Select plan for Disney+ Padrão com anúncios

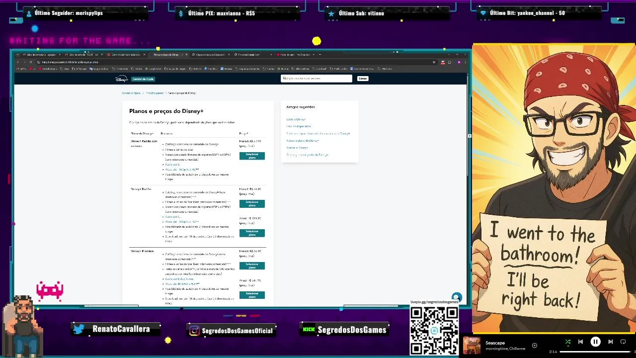click(252, 156)
